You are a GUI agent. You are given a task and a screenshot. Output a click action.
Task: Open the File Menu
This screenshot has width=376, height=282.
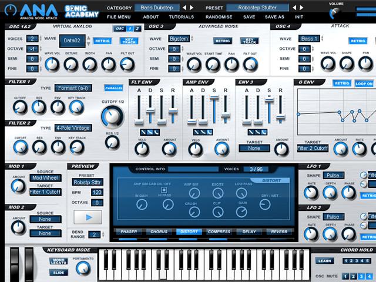click(x=119, y=17)
